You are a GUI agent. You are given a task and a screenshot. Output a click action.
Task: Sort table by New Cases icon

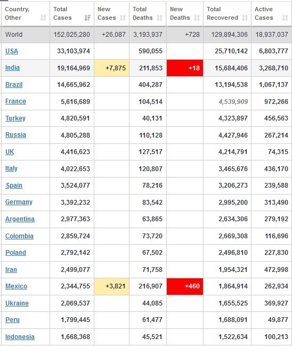click(123, 18)
